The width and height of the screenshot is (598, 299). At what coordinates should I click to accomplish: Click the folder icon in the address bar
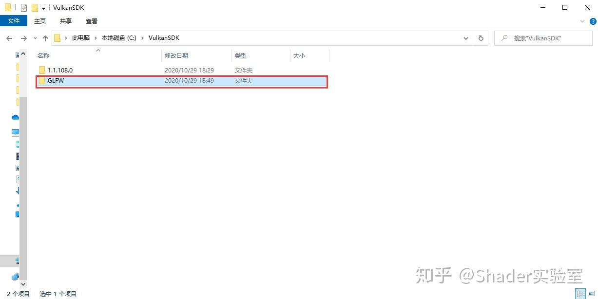(57, 38)
